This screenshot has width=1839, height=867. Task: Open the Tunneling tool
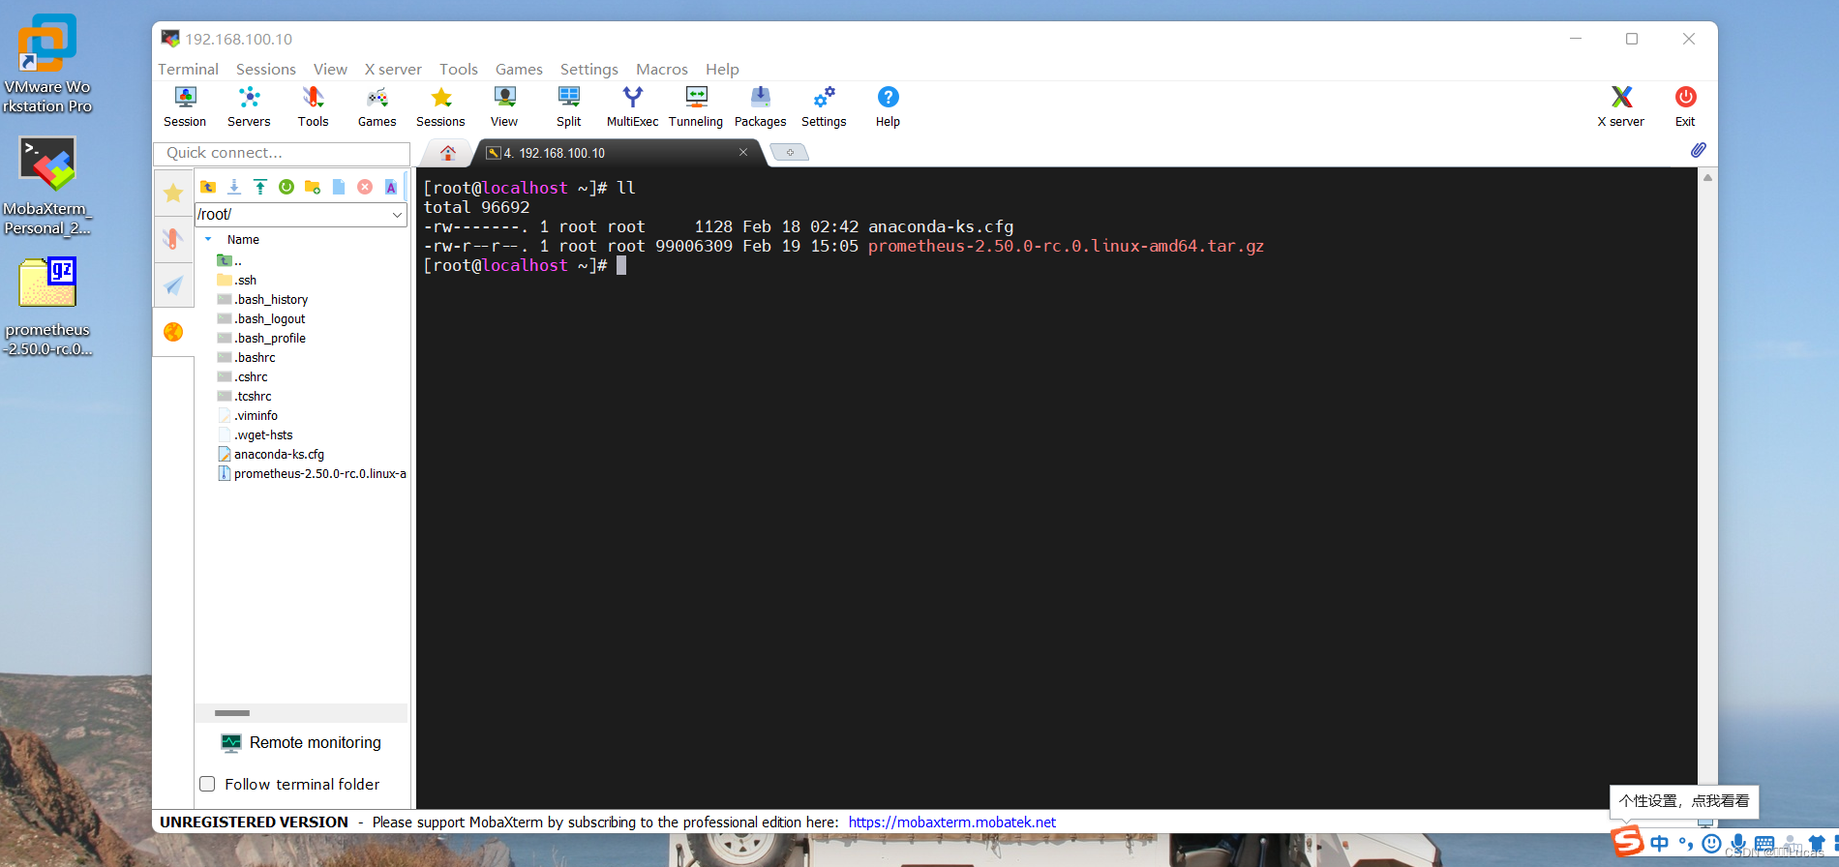pos(695,106)
